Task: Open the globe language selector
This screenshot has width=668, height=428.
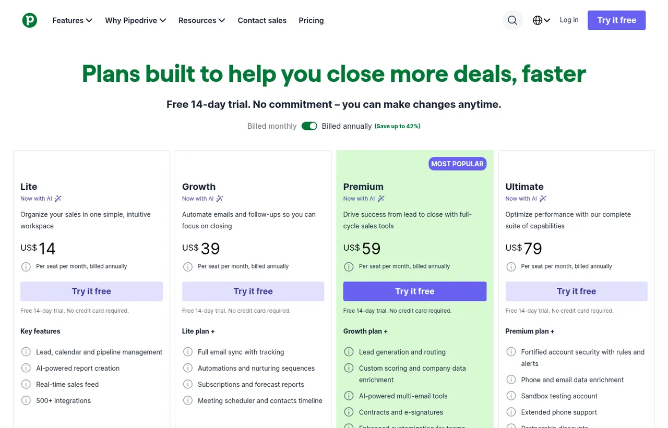Action: click(541, 20)
